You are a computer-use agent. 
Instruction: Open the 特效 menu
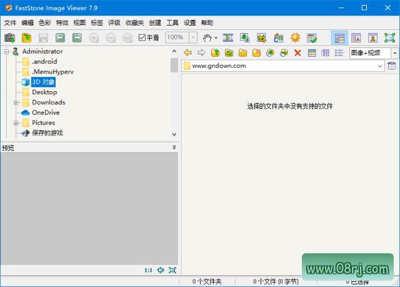[62, 22]
